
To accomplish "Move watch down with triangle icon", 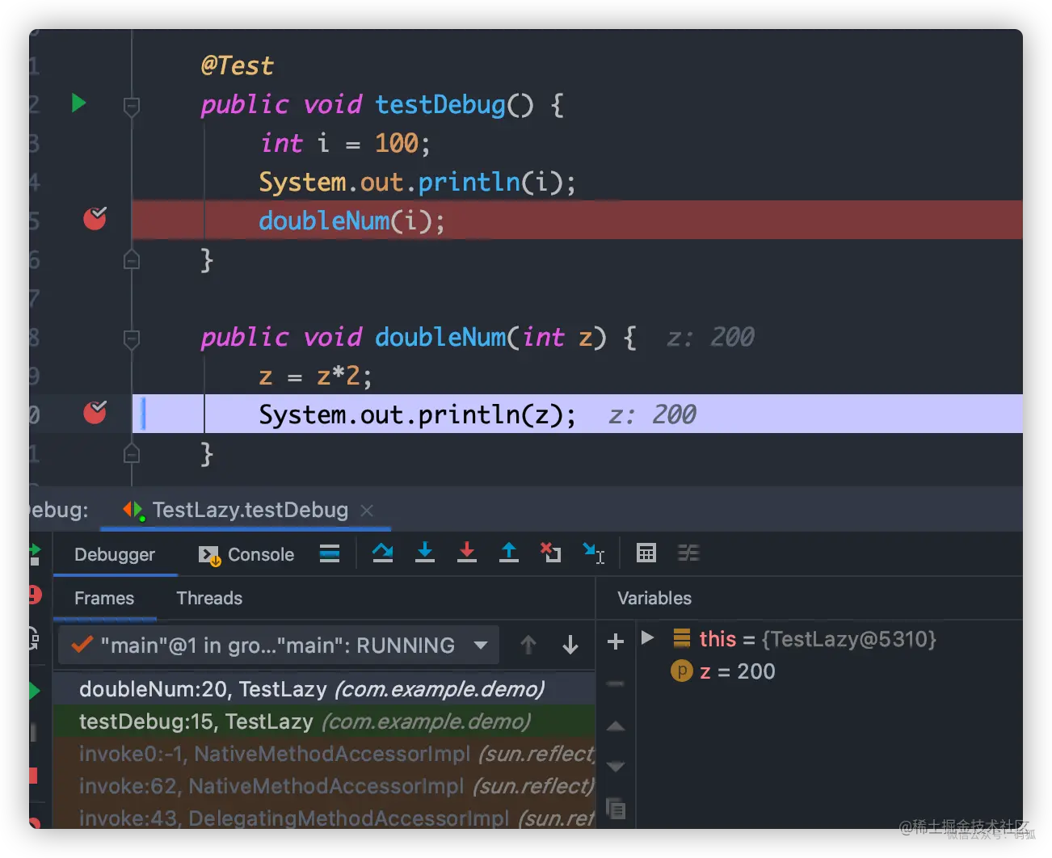I will 616,765.
